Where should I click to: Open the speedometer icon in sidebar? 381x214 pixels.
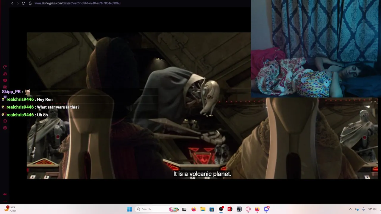pyautogui.click(x=5, y=67)
